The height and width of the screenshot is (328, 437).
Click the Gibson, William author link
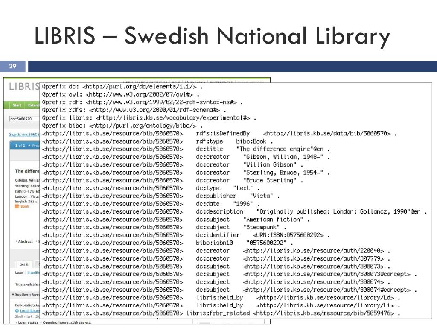tap(27, 180)
